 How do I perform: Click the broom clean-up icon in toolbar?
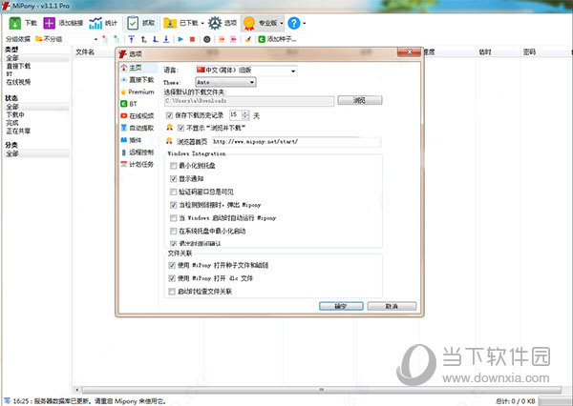248,39
